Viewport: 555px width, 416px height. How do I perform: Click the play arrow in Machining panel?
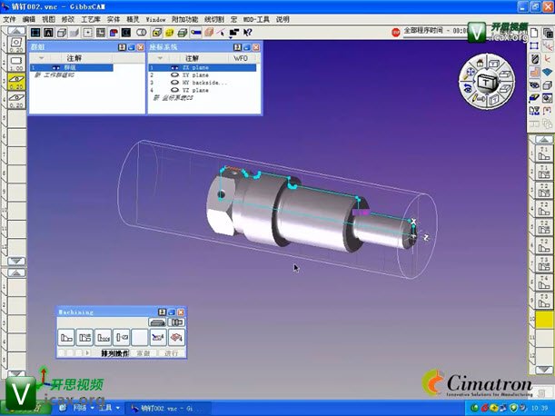pyautogui.click(x=87, y=353)
